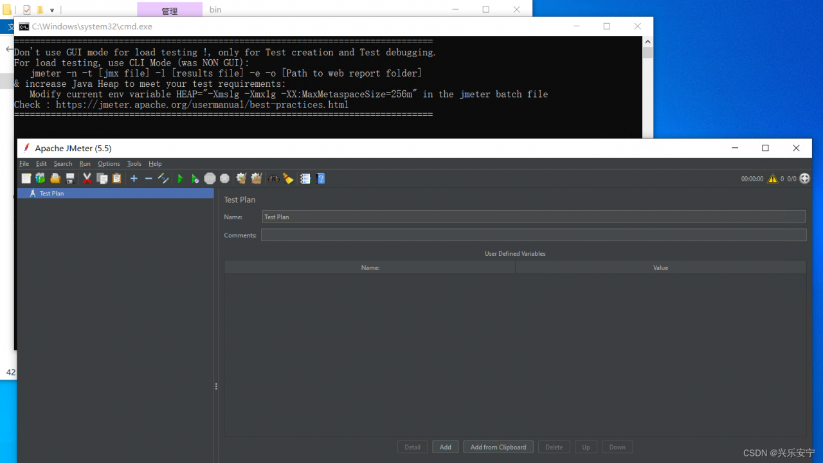Click the thread count 0/0 text
Screen dimensions: 823x463
click(x=792, y=179)
